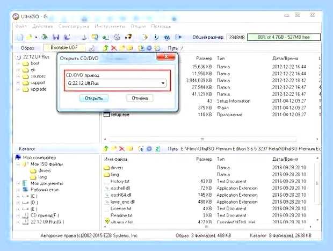The image size is (333, 251).
Task: Click the Open CD/DVD toolbar icon
Action: pyautogui.click(x=45, y=37)
